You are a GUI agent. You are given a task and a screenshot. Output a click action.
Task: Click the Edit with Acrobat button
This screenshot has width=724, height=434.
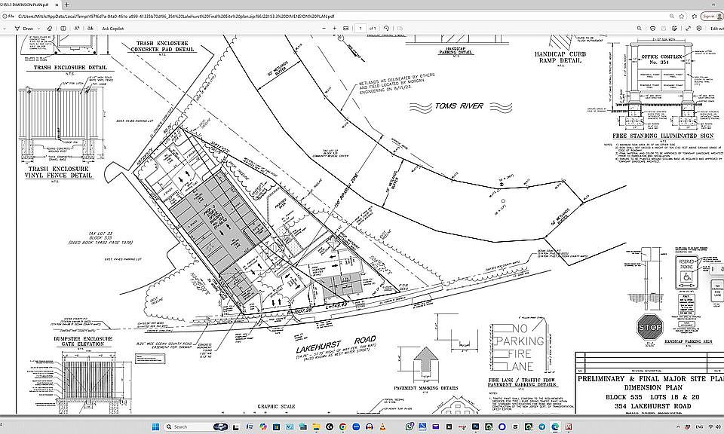(717, 28)
